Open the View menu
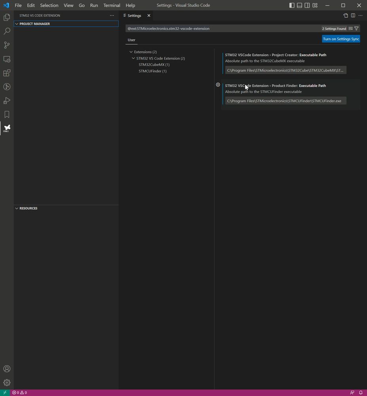367x396 pixels. [x=68, y=5]
